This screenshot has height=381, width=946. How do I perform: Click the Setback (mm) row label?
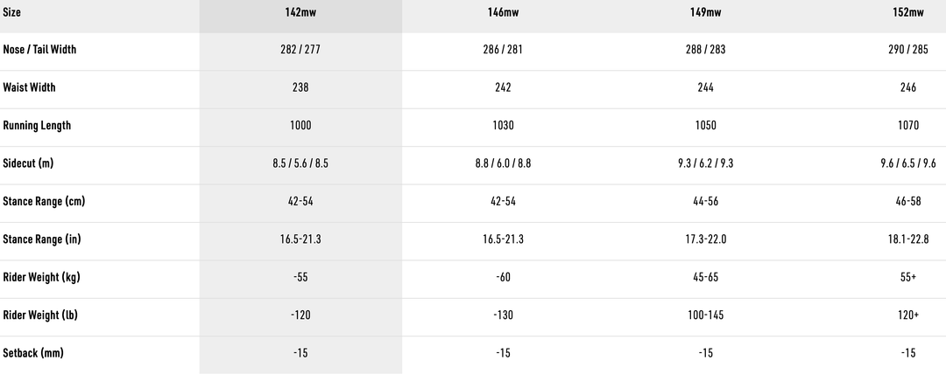click(33, 352)
